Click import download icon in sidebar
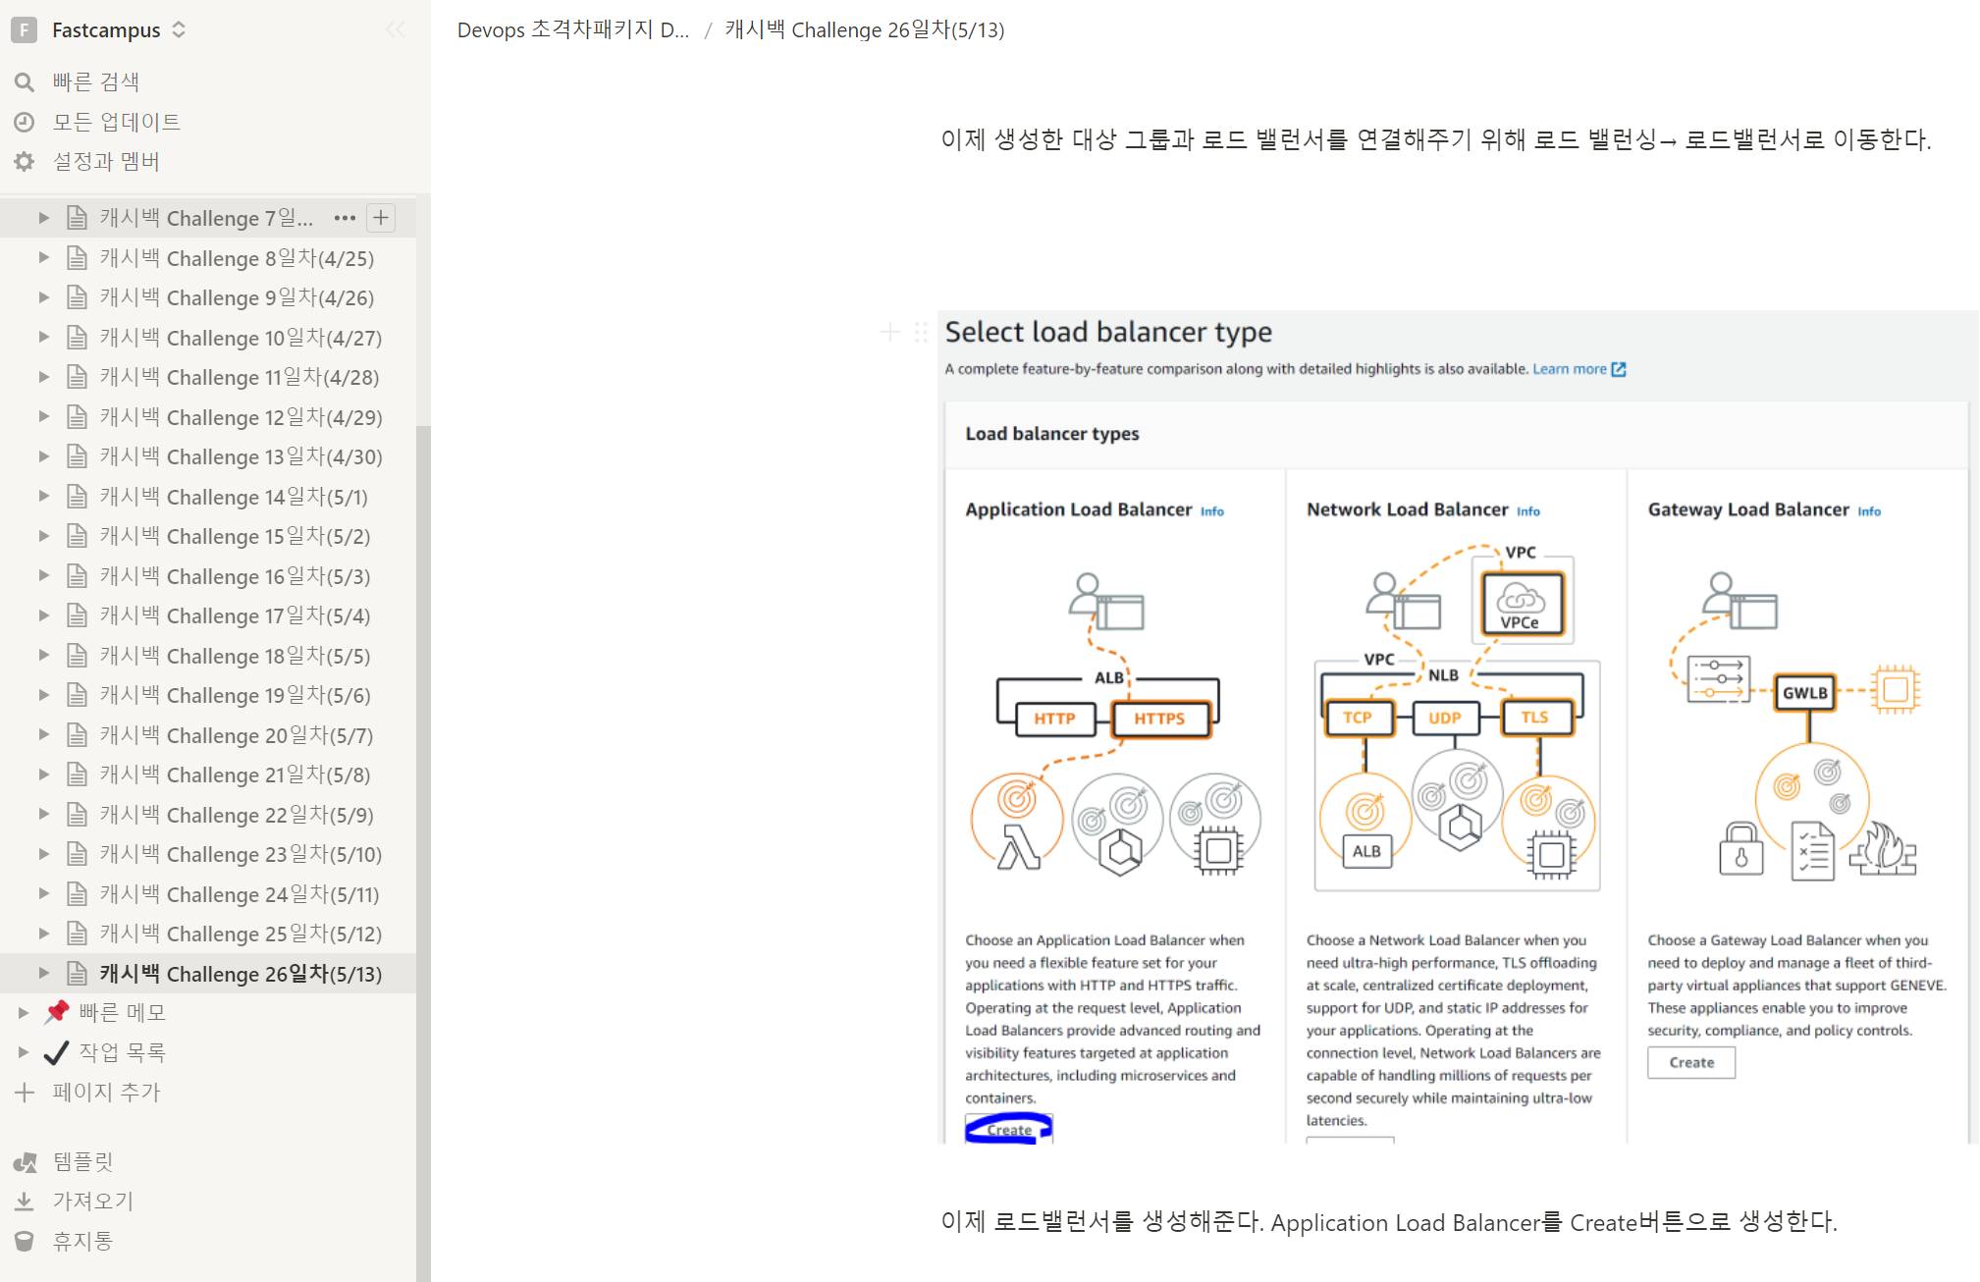Image resolution: width=1980 pixels, height=1282 pixels. tap(25, 1202)
